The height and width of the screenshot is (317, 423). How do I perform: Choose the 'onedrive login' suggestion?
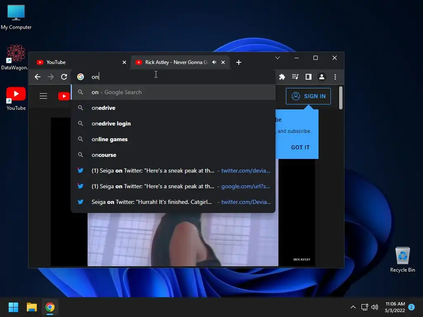coord(173,123)
